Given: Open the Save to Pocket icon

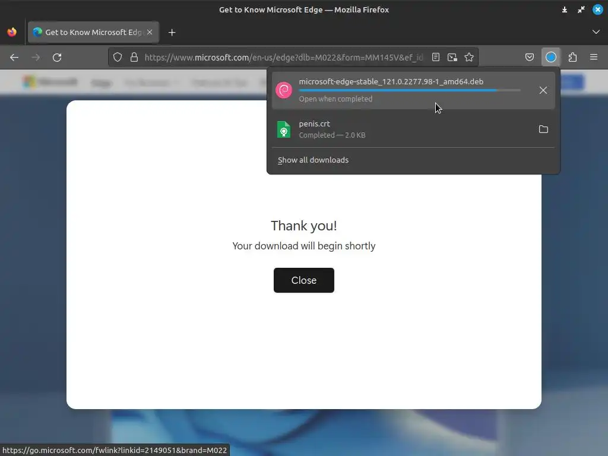Looking at the screenshot, I should [530, 58].
